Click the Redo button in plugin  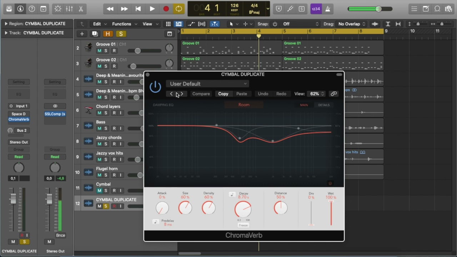tap(281, 94)
